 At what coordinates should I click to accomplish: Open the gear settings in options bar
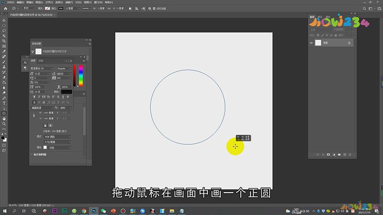(x=150, y=9)
